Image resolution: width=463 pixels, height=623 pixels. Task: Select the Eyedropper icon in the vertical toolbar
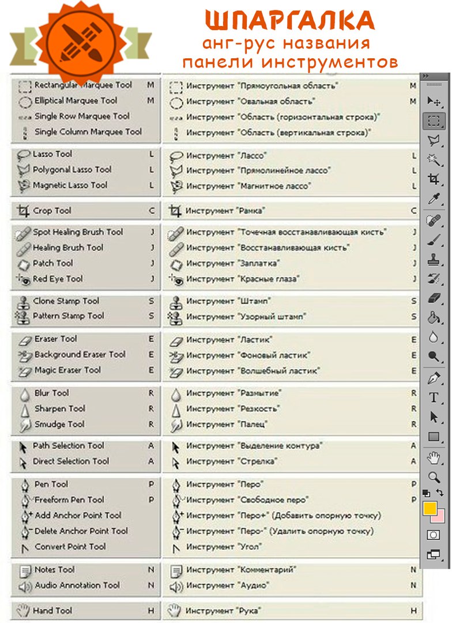[434, 199]
